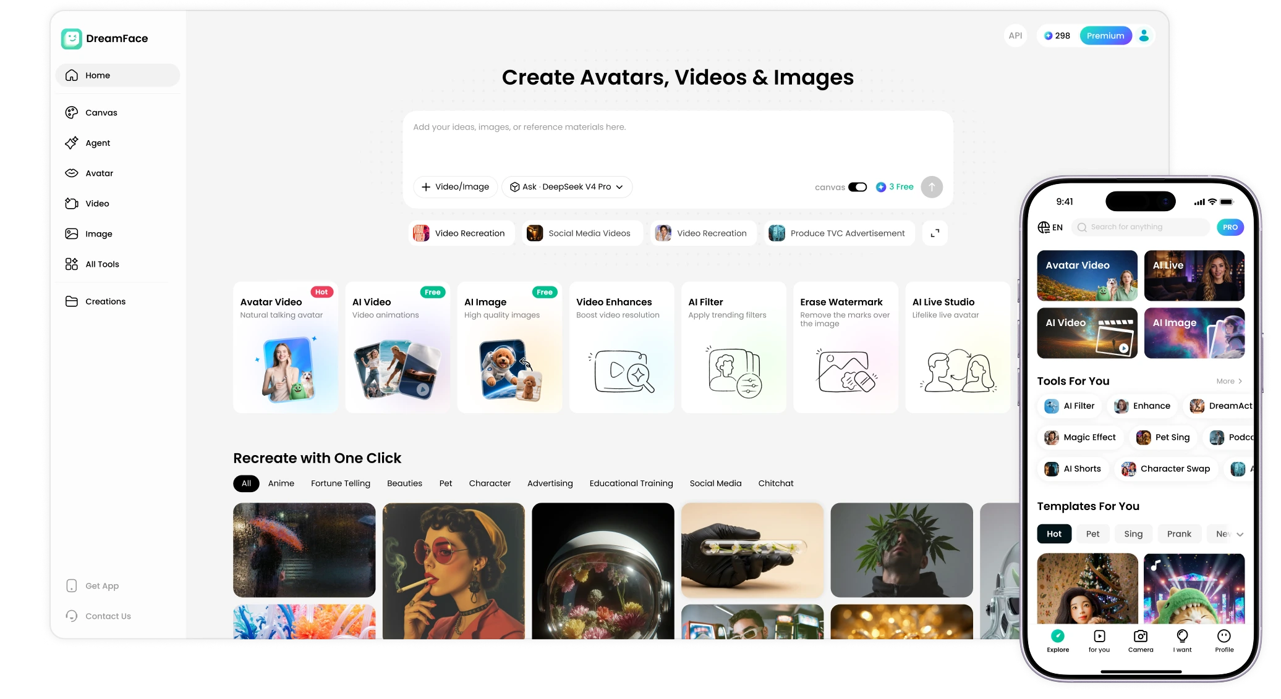1281x699 pixels.
Task: Select the Educational Training tab
Action: tap(631, 483)
